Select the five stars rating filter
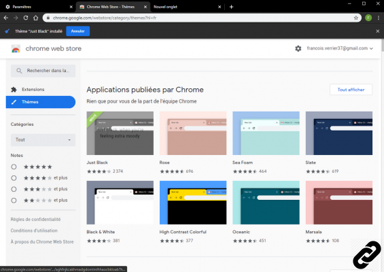The height and width of the screenshot is (272, 384). tap(14, 167)
